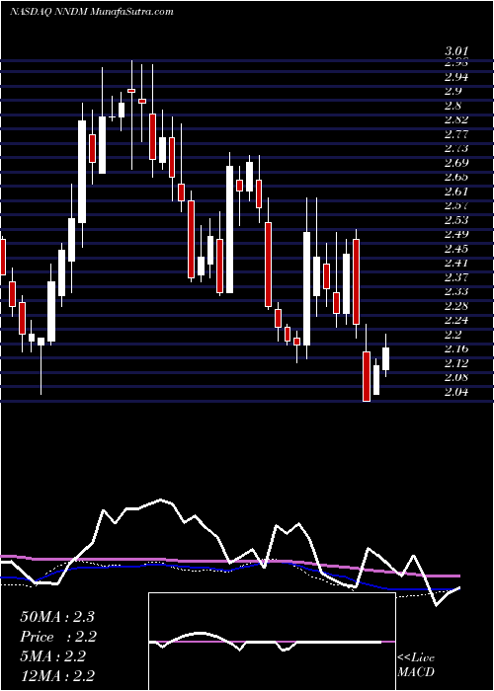Click the 2.69 price level label
This screenshot has height=691, width=494.
[456, 163]
